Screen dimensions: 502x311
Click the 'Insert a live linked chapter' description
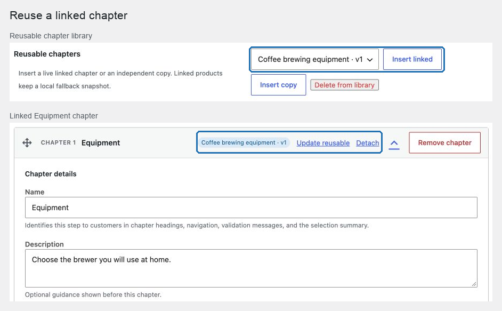tap(120, 79)
